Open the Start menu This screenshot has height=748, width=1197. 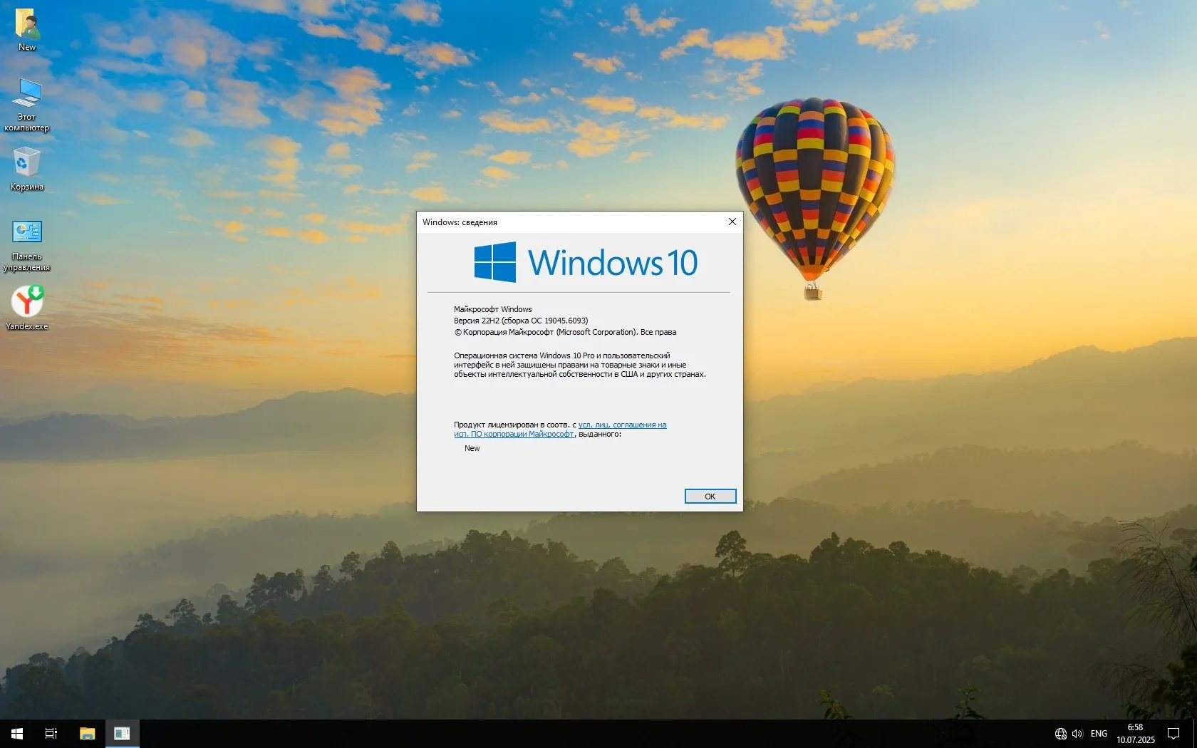[16, 733]
